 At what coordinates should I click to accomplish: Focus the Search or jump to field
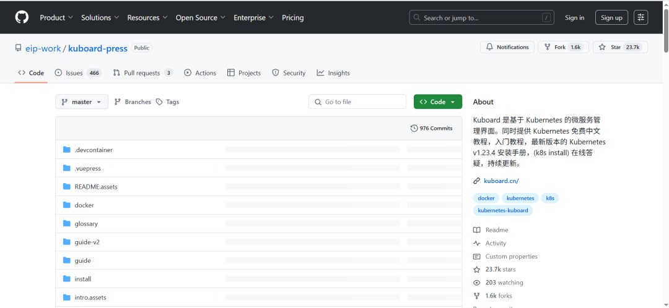coord(482,18)
